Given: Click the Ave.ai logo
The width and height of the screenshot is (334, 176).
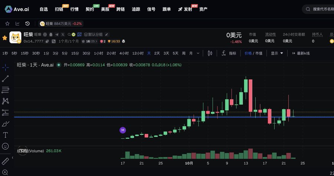Looking at the screenshot, I should (17, 9).
